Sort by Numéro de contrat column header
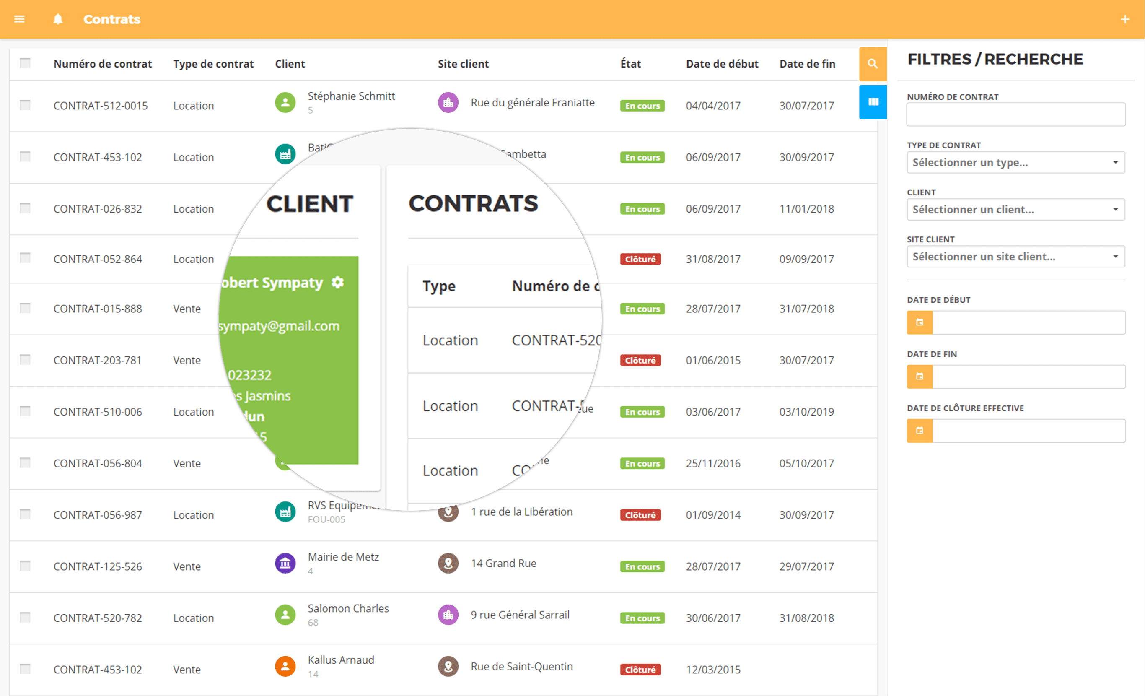The width and height of the screenshot is (1145, 696). tap(103, 64)
